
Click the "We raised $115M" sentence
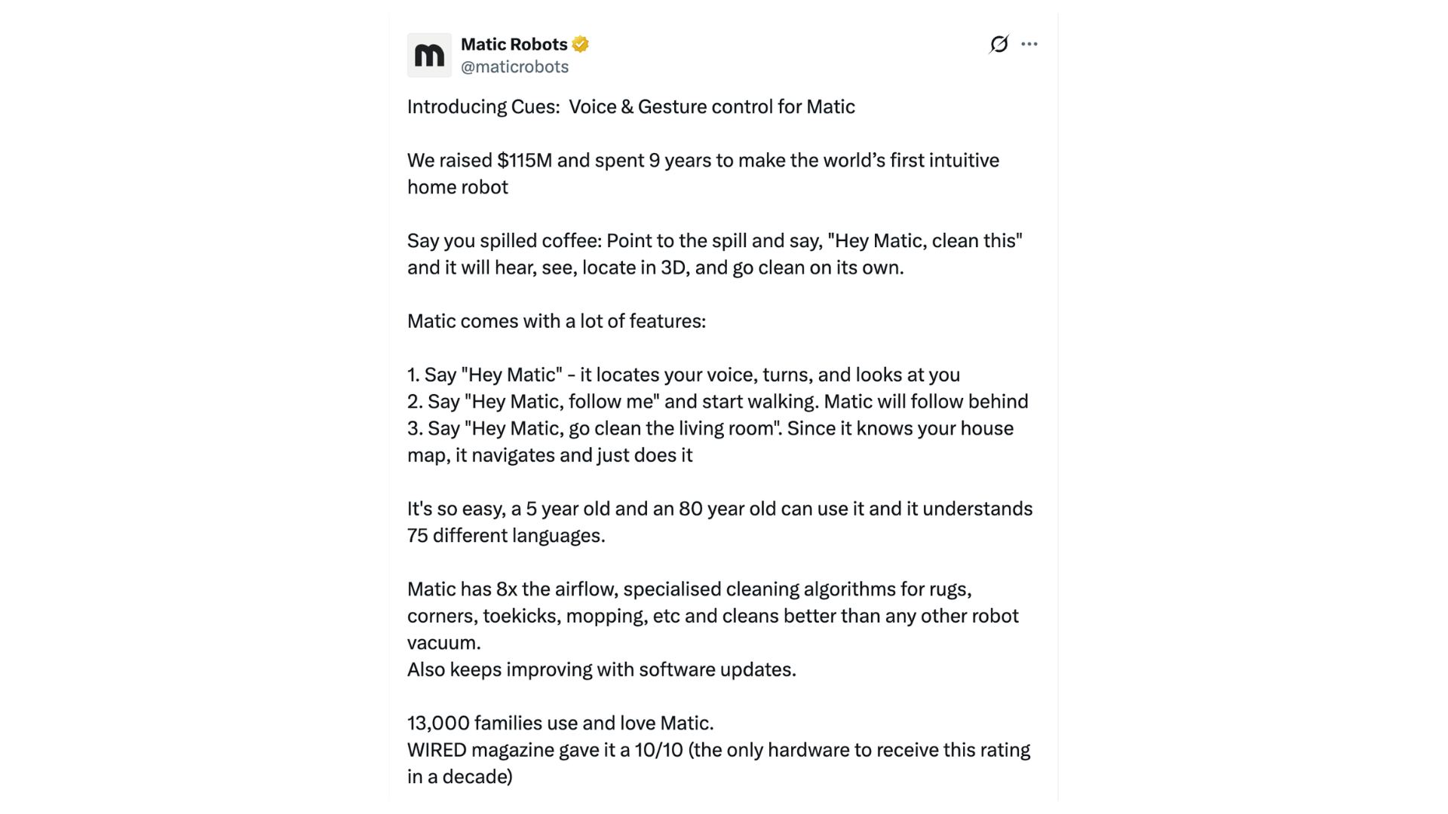[x=703, y=161]
